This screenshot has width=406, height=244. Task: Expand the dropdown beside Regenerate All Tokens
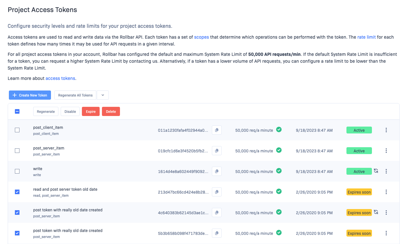click(x=103, y=95)
